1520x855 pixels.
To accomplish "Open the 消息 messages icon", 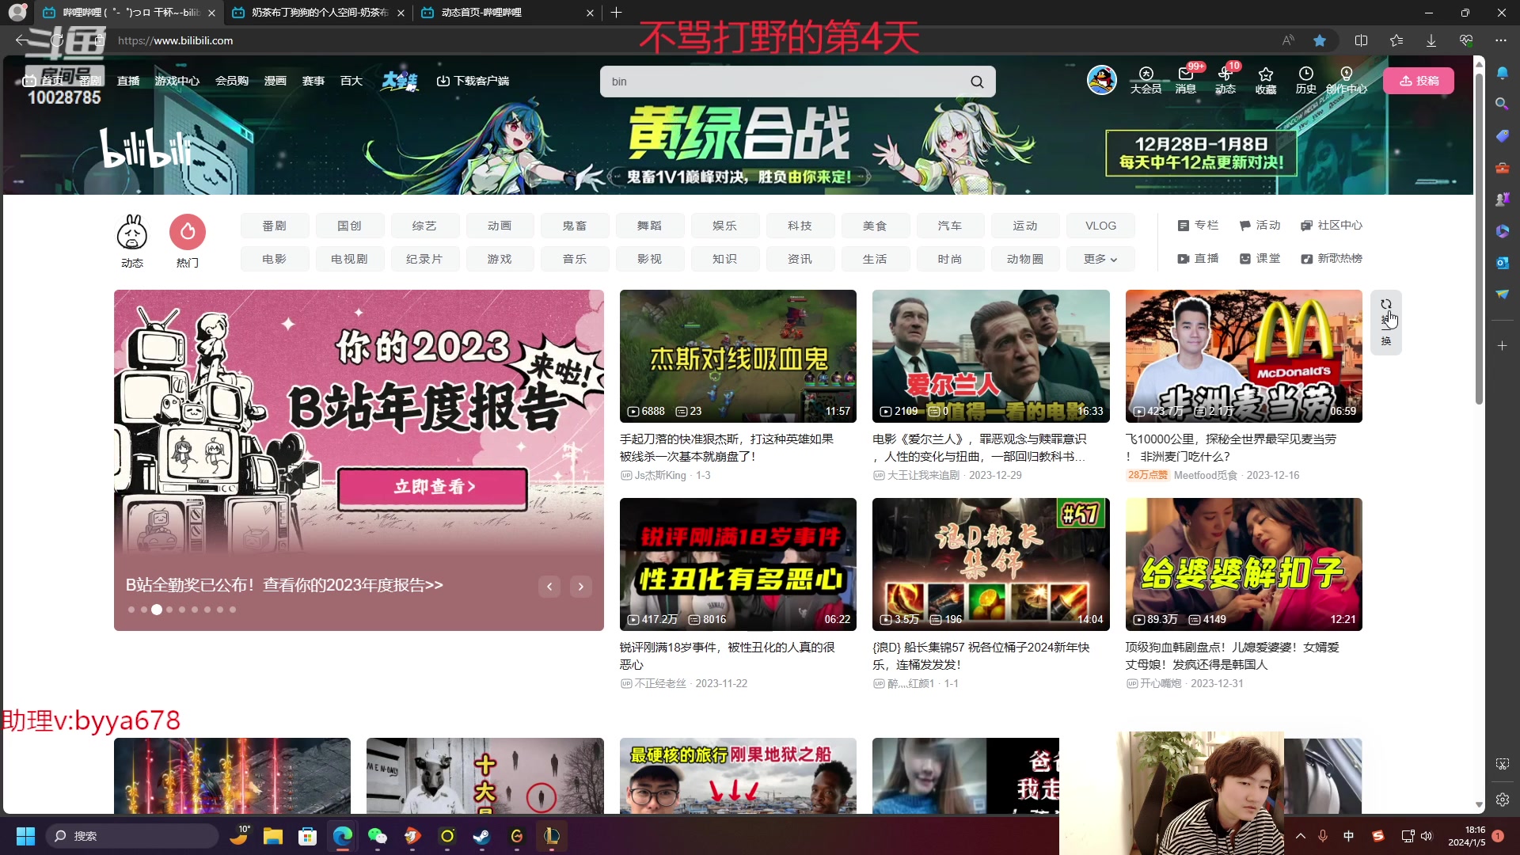I will pos(1185,80).
